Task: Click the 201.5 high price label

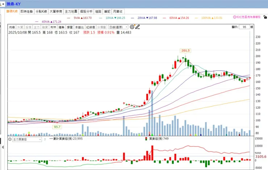Action: tap(185, 50)
